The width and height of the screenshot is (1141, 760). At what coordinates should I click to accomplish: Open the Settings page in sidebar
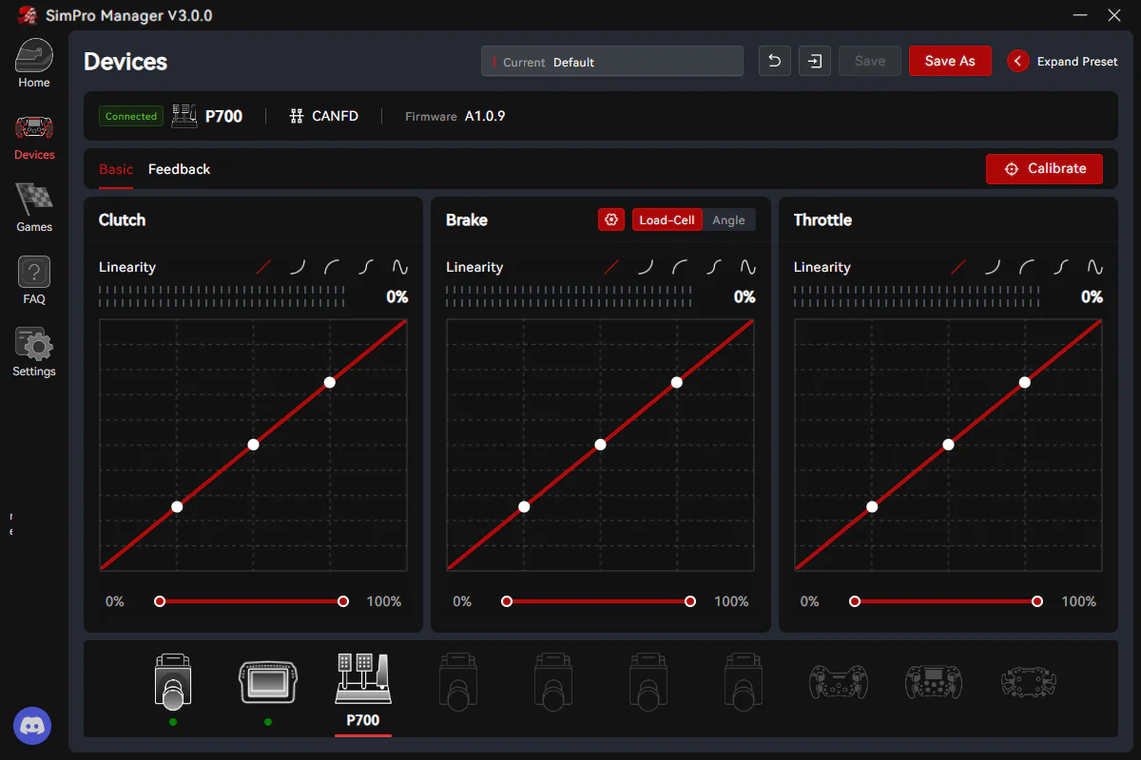[x=34, y=352]
